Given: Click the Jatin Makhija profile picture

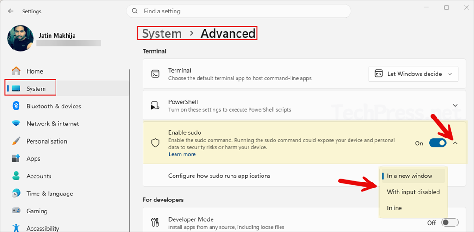Looking at the screenshot, I should click(x=20, y=38).
